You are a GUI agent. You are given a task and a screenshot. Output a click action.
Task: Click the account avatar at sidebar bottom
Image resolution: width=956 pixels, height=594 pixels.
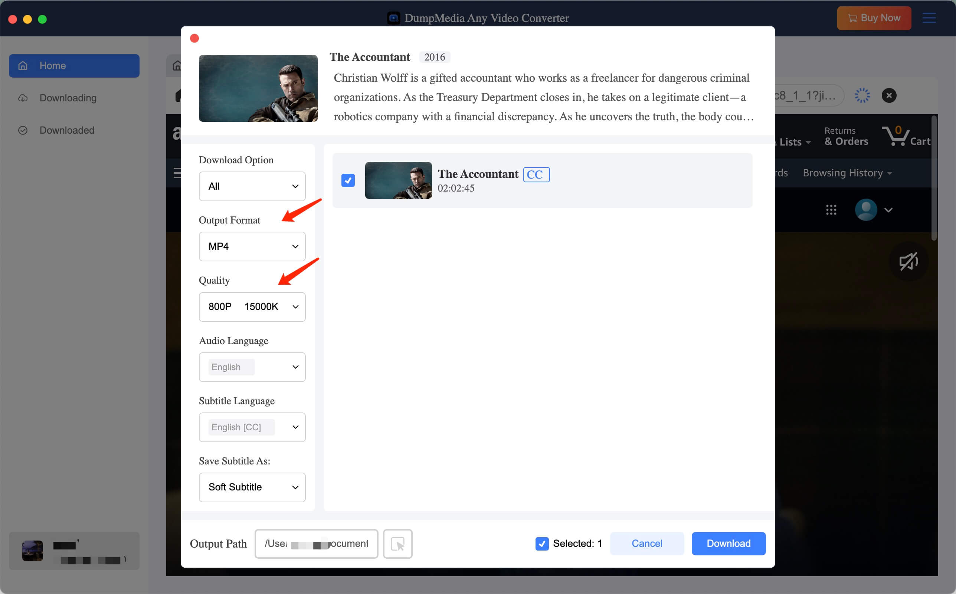33,551
